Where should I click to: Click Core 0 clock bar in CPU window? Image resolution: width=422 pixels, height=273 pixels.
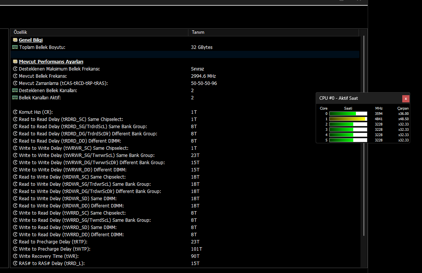(348, 114)
